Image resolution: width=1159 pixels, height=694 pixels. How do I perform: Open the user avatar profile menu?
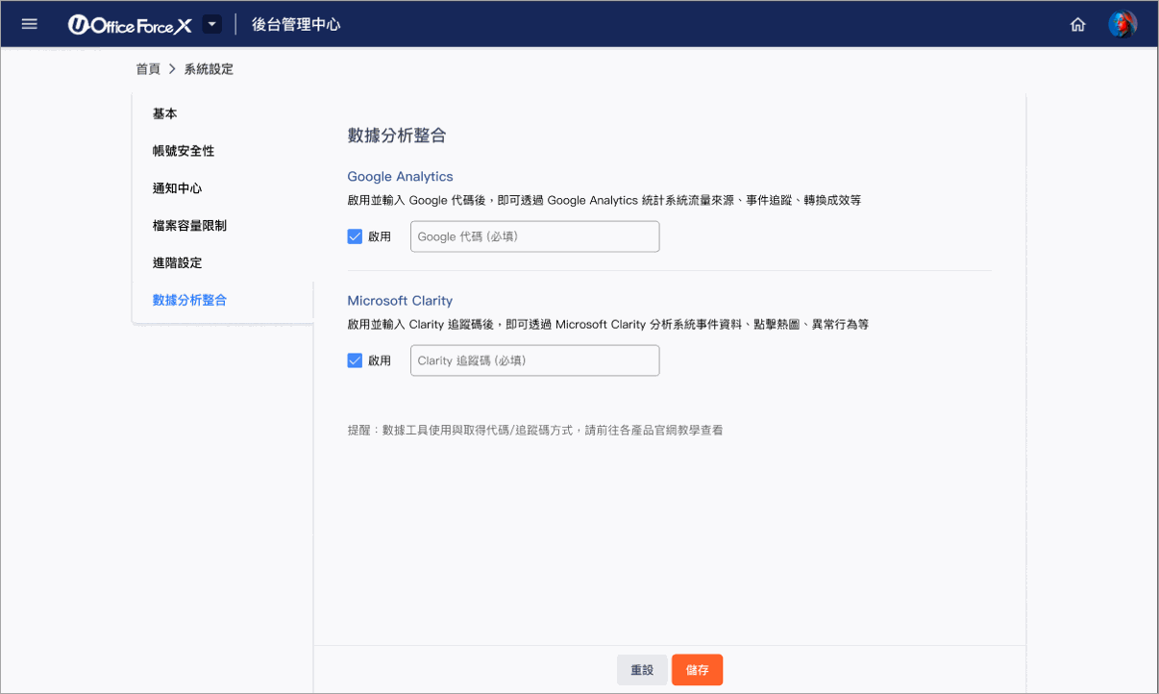pos(1122,24)
